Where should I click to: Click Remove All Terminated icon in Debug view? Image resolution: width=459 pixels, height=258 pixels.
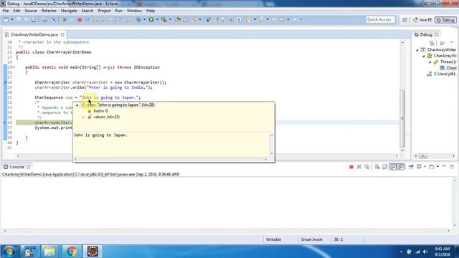[432, 43]
